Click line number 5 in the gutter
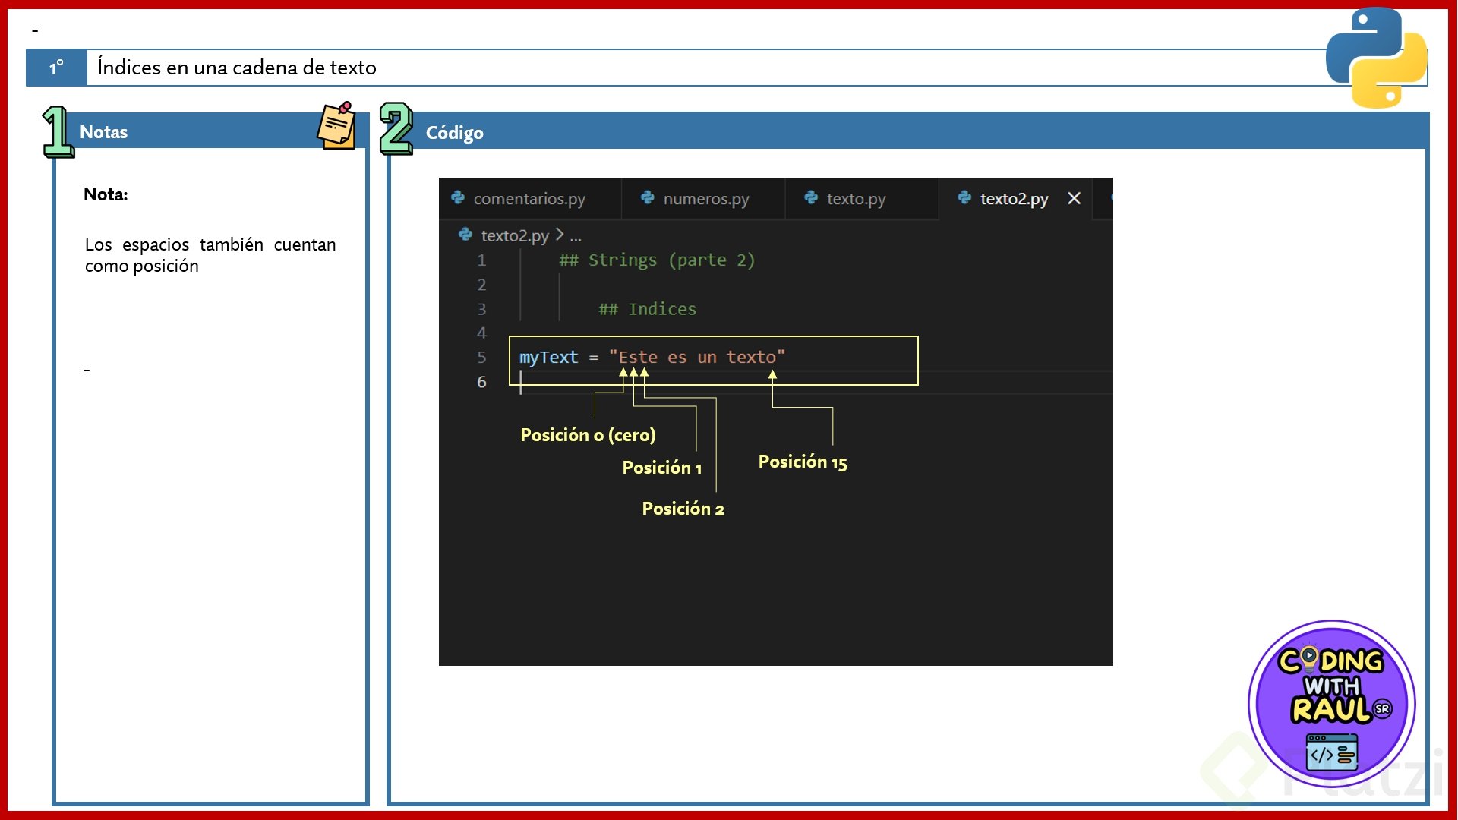 (481, 357)
